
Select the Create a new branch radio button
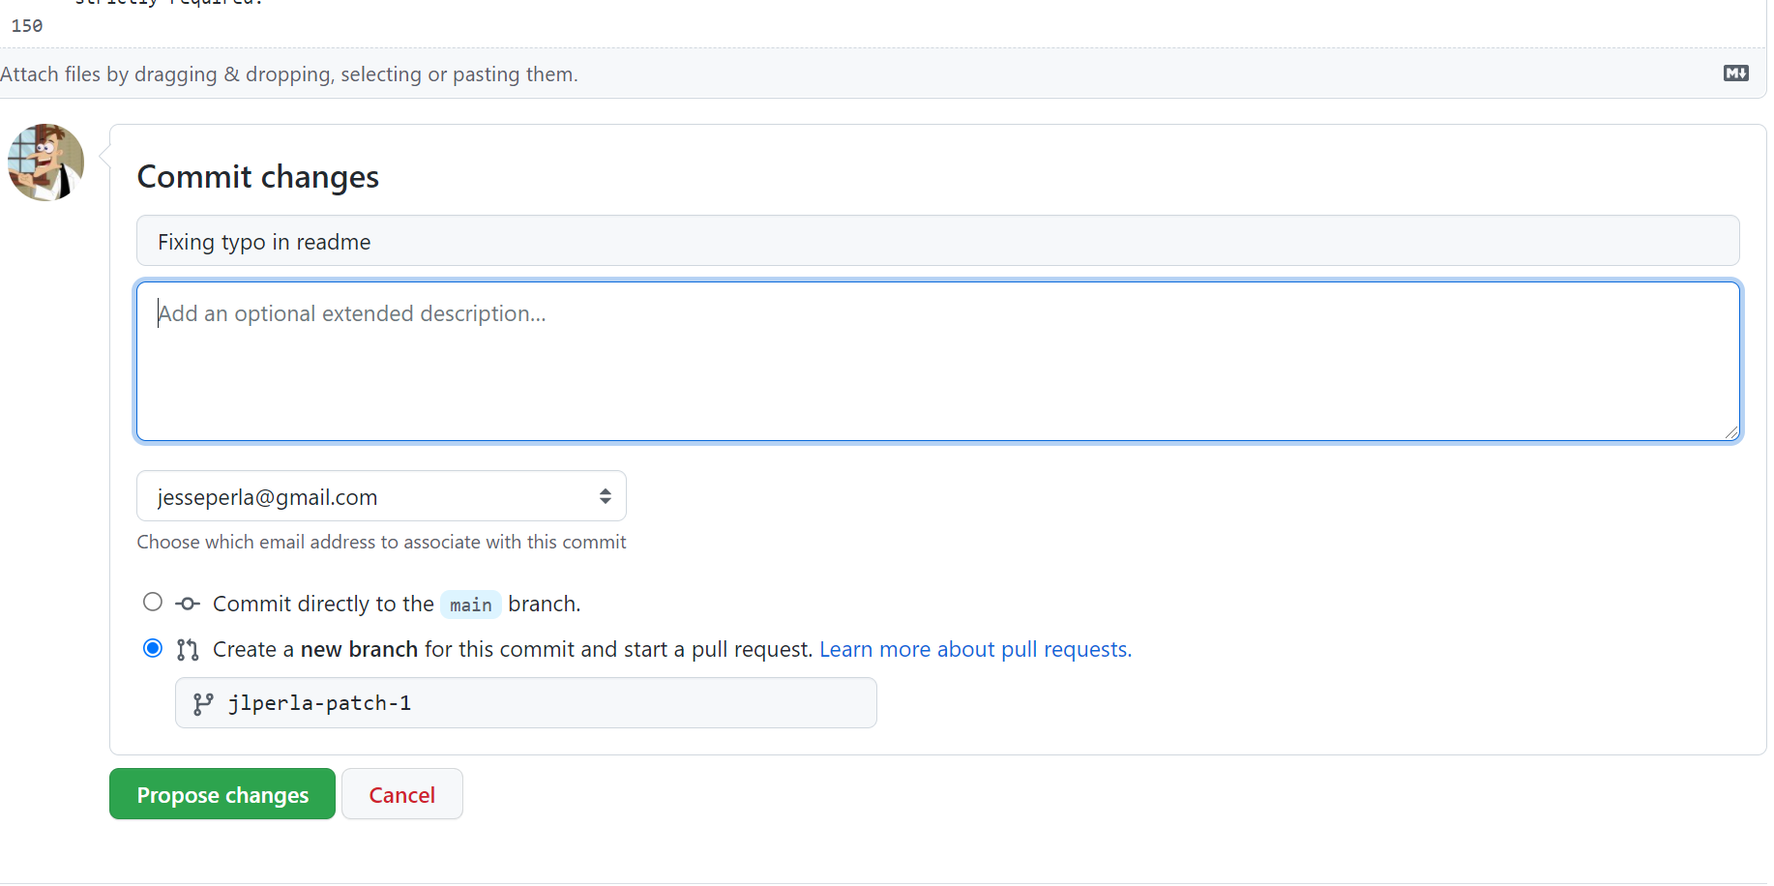pos(153,648)
